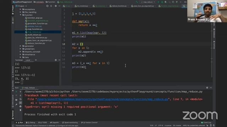Open the Terminal panel settings gear
Screen dimensions: 227x127
coord(56,60)
